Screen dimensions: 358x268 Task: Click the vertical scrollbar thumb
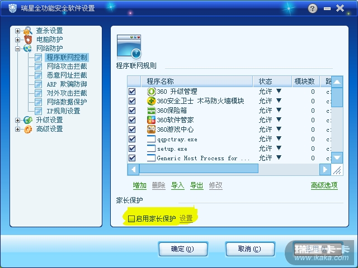click(337, 97)
